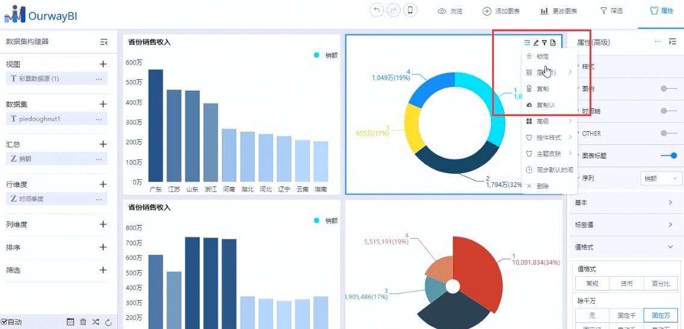Toggle the 自动 checkbox
The height and width of the screenshot is (329, 684).
point(4,322)
